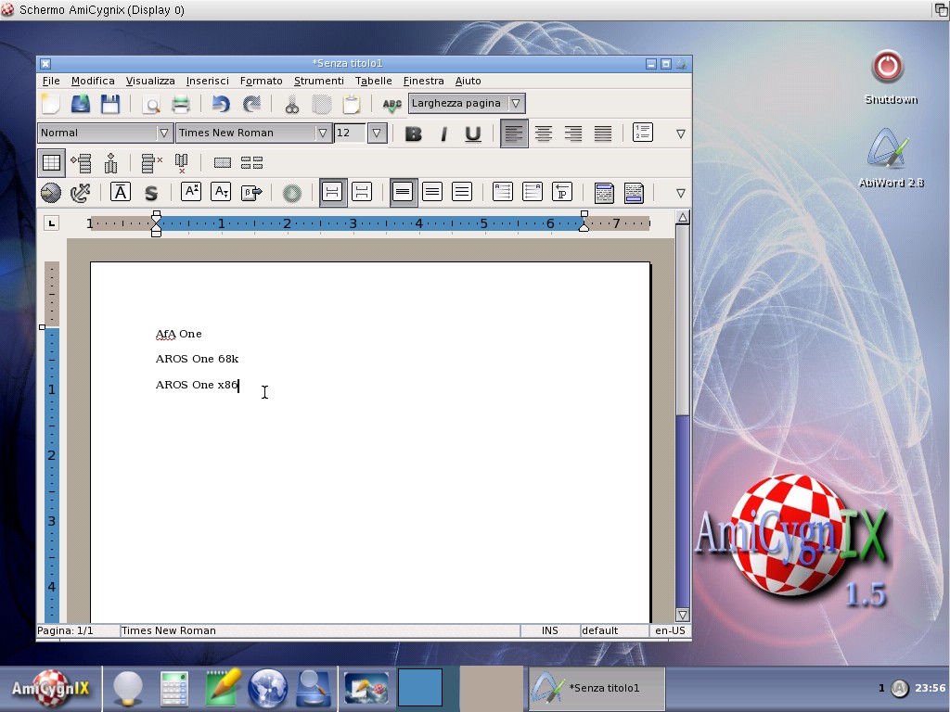The width and height of the screenshot is (950, 712).
Task: Click the Print Preview magnifier icon
Action: click(150, 104)
